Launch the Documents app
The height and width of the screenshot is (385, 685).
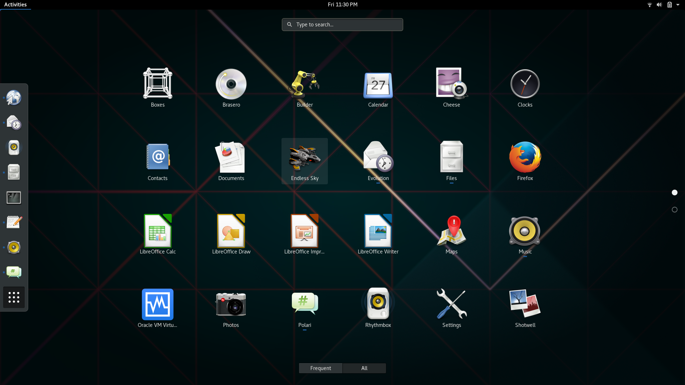pyautogui.click(x=231, y=161)
